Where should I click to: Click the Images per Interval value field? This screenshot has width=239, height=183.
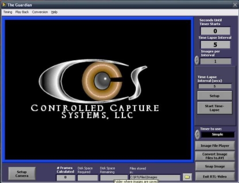(216, 61)
